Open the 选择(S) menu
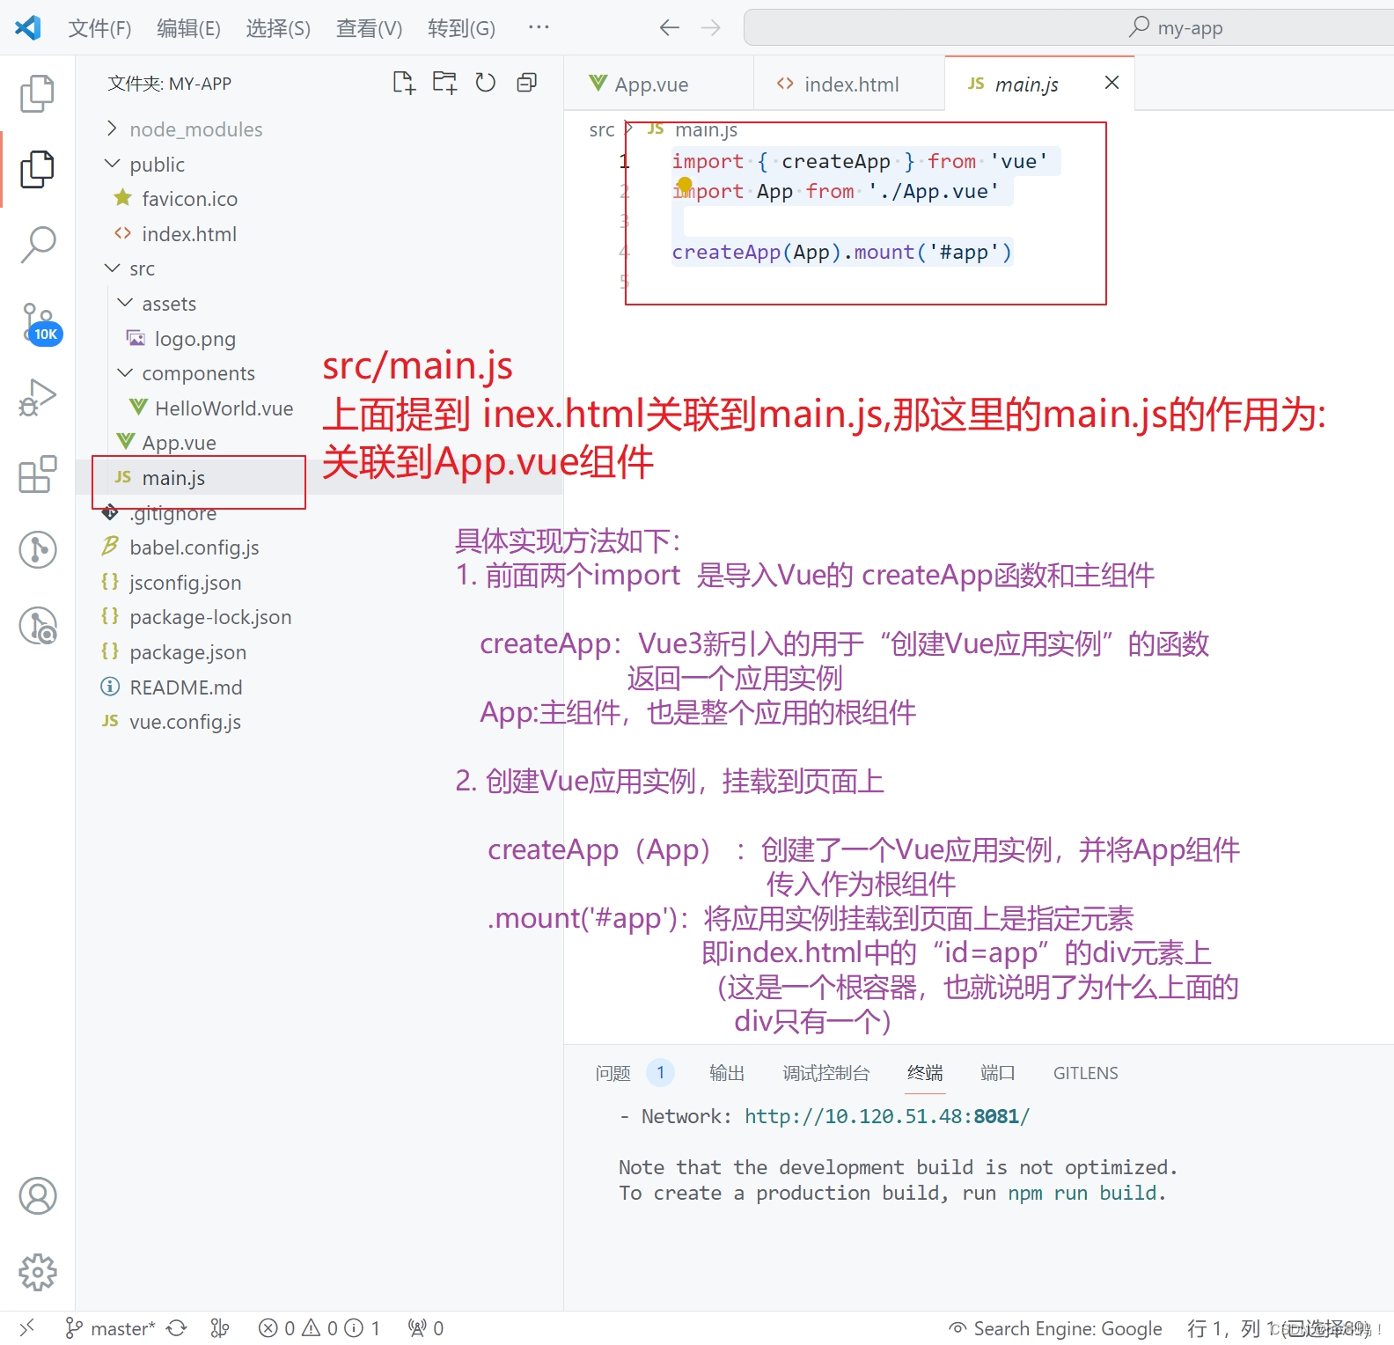The height and width of the screenshot is (1345, 1394). click(278, 28)
